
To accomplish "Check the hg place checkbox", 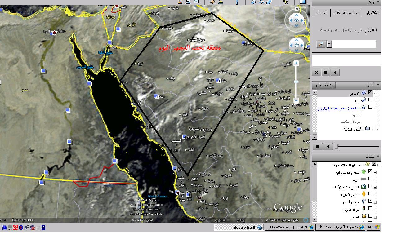I will [x=370, y=100].
